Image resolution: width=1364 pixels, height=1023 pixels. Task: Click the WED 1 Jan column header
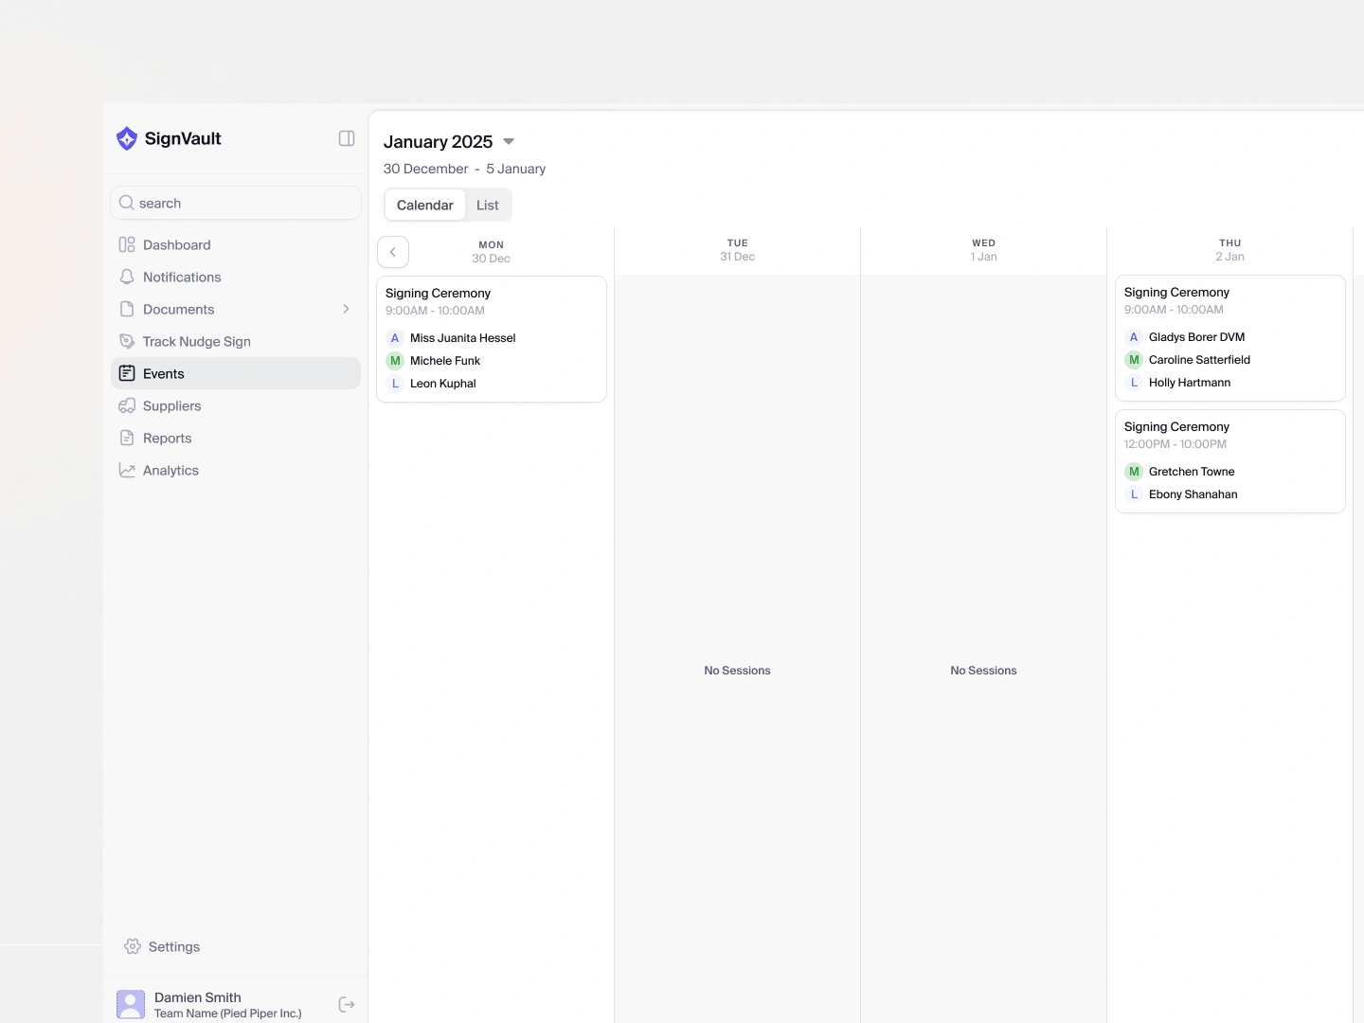984,250
